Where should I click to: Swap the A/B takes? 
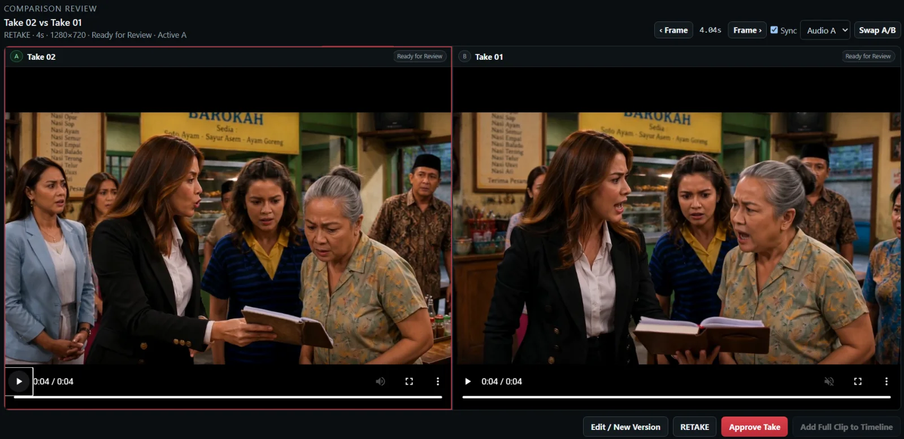pyautogui.click(x=877, y=30)
